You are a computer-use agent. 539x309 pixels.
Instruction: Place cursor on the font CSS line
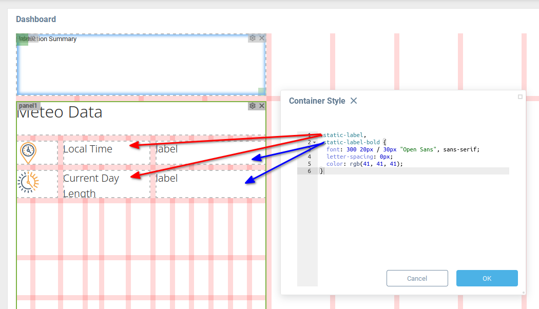click(402, 149)
